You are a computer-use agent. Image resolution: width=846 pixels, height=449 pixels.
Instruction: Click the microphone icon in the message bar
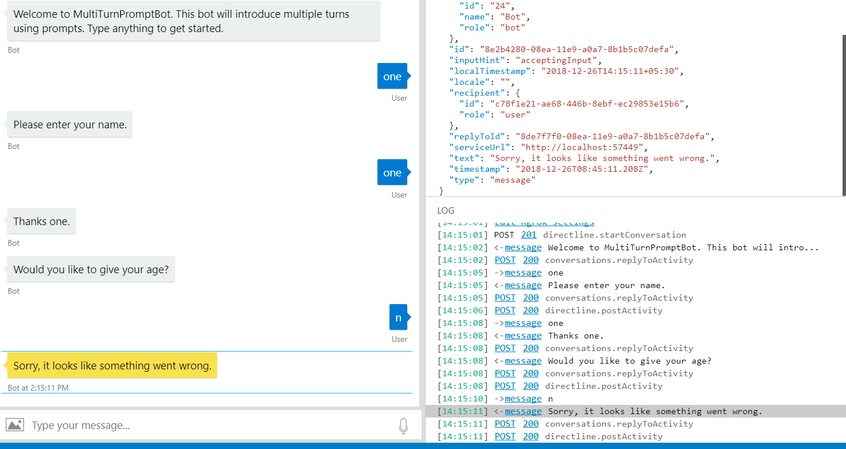[403, 425]
